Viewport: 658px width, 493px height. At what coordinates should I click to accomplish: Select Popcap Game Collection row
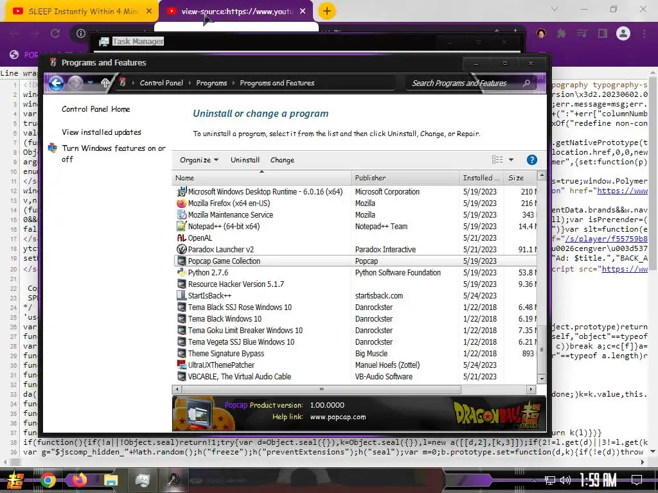pos(355,261)
